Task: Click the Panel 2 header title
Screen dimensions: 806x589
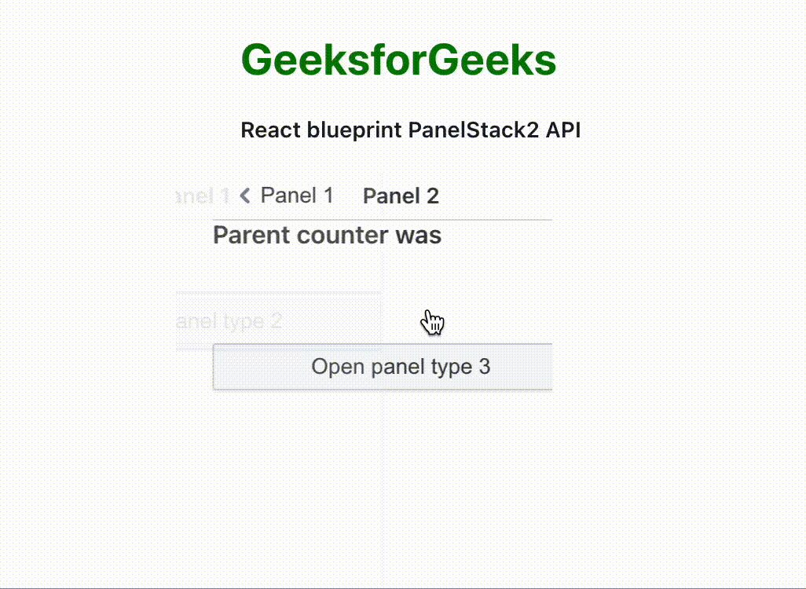Action: (x=401, y=196)
